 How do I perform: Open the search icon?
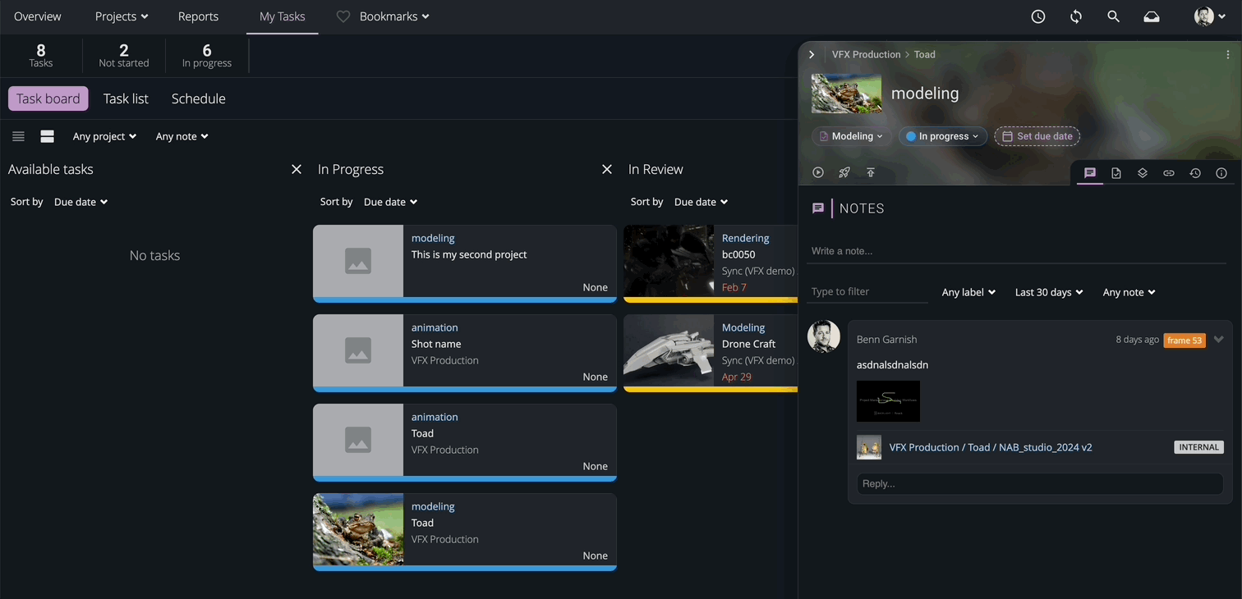coord(1113,16)
